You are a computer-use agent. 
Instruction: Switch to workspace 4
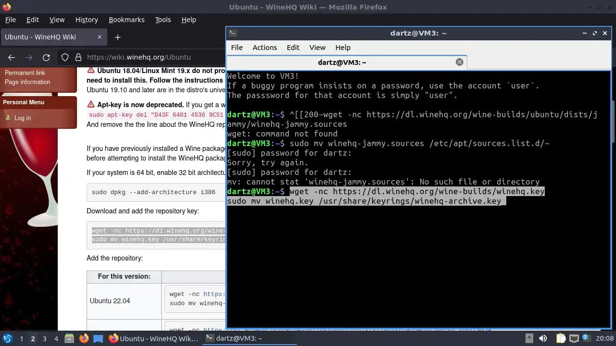(x=56, y=338)
